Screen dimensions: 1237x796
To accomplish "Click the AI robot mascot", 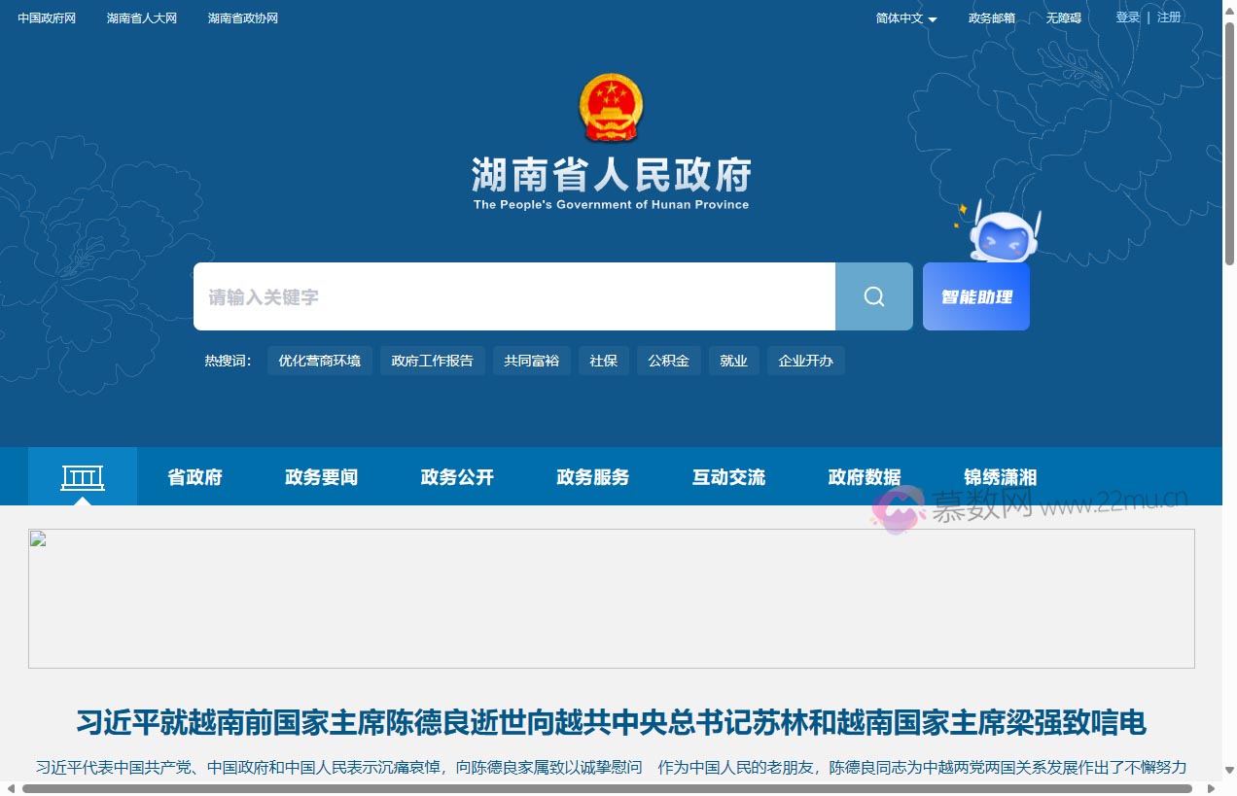I will 1002,236.
